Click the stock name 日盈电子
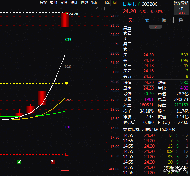 pyautogui.click(x=131, y=4)
